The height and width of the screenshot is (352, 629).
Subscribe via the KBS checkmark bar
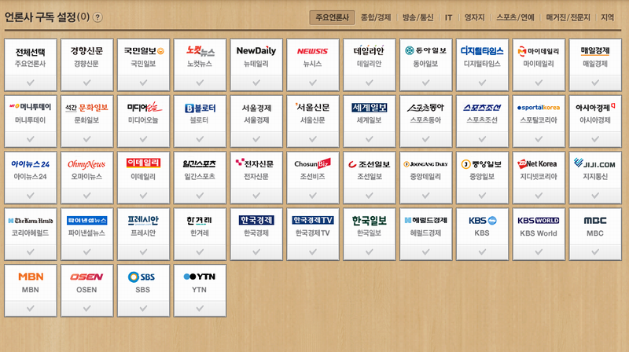482,252
